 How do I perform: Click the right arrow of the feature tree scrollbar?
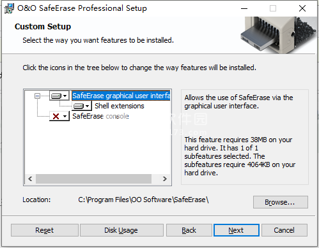coord(165,179)
